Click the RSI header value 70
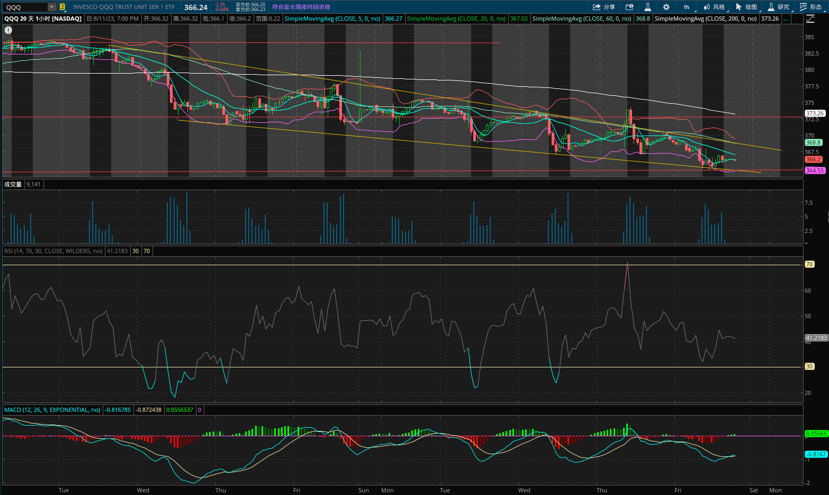The width and height of the screenshot is (829, 495). tap(147, 251)
